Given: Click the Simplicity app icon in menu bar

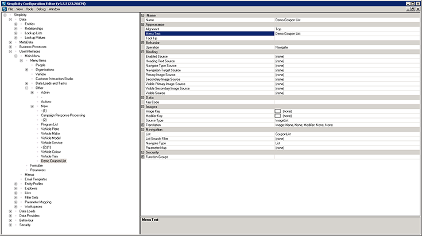Looking at the screenshot, I should 5,9.
